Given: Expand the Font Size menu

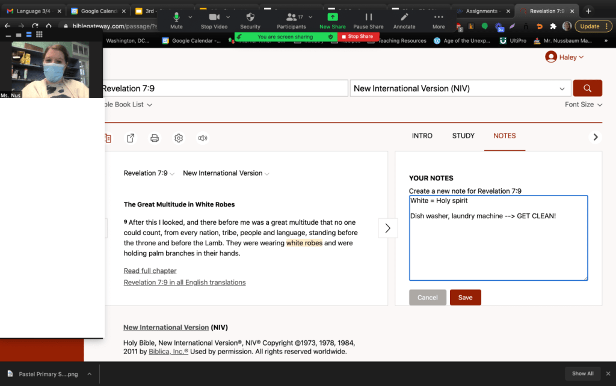Looking at the screenshot, I should pos(583,105).
